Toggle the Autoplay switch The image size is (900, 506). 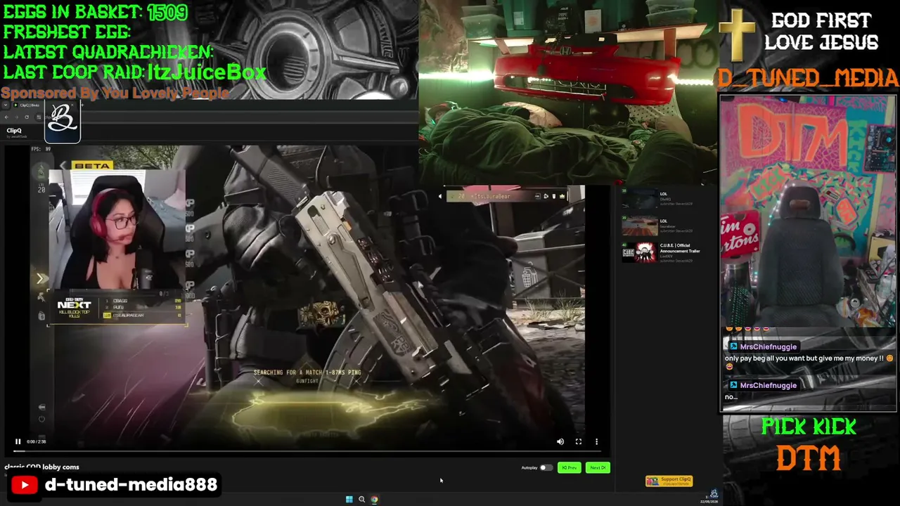point(546,468)
